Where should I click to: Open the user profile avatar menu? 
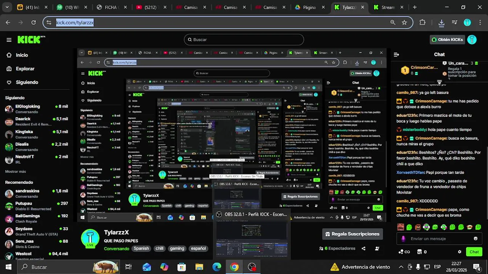(x=472, y=40)
